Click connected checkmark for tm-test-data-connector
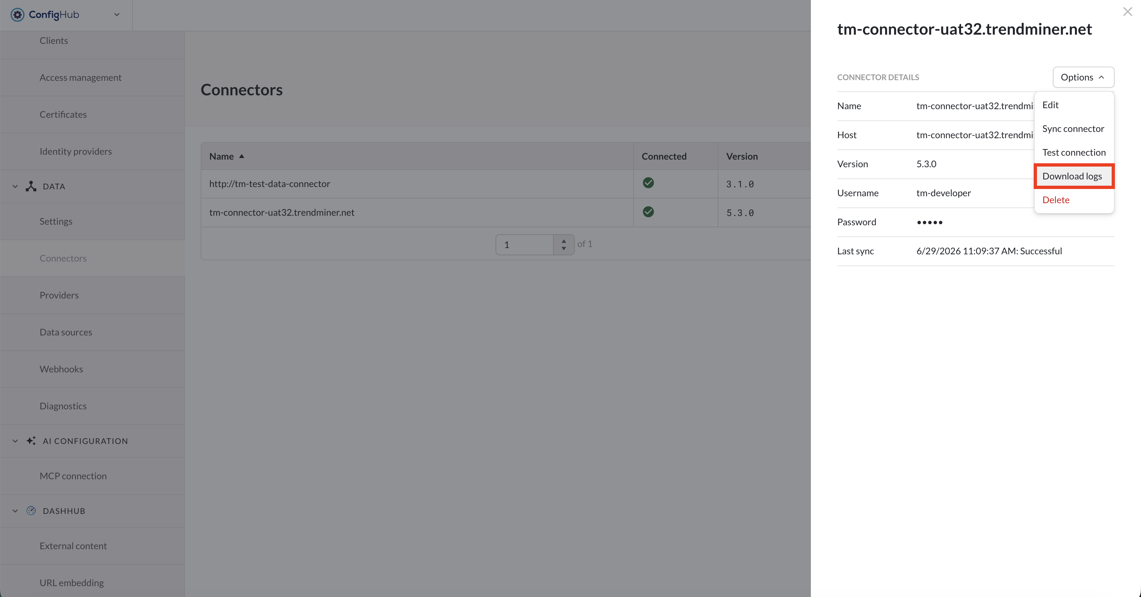The width and height of the screenshot is (1141, 597). [648, 183]
